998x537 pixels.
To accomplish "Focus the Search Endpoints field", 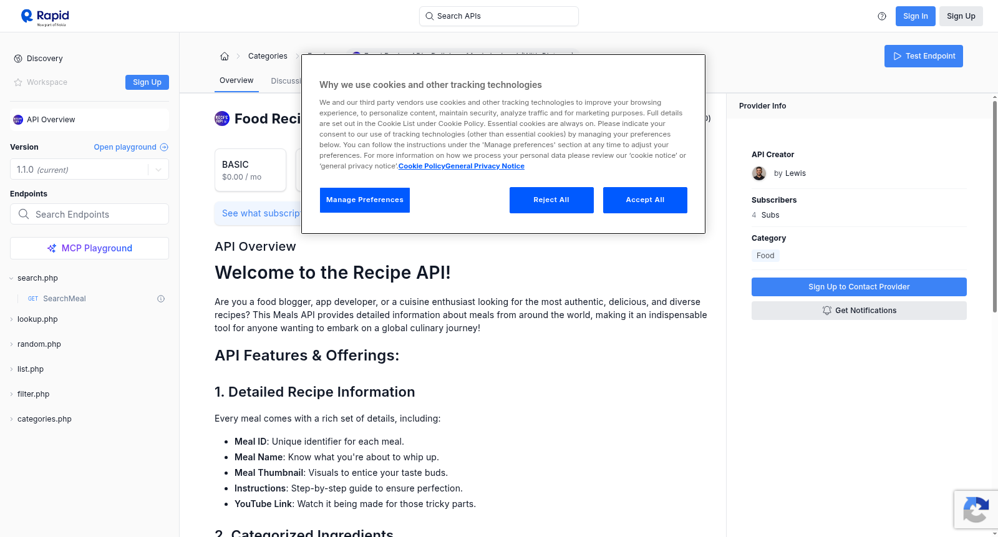I will [89, 214].
